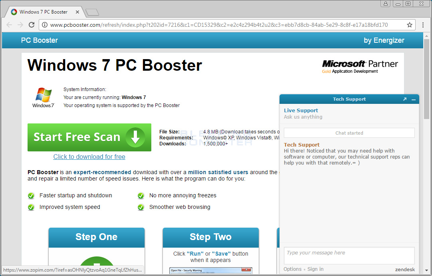This screenshot has height=276, width=432.
Task: Click the 'Chat started' status box
Action: pos(349,133)
